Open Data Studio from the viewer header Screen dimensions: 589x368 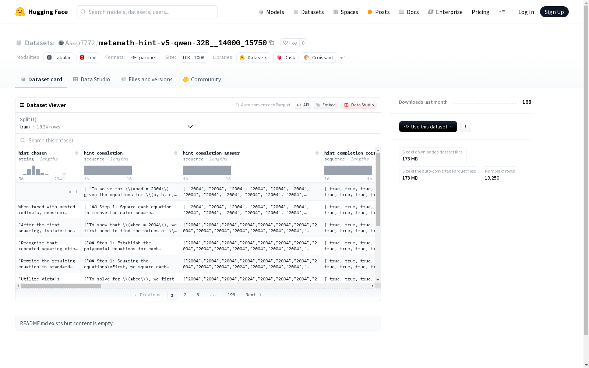[x=359, y=105]
